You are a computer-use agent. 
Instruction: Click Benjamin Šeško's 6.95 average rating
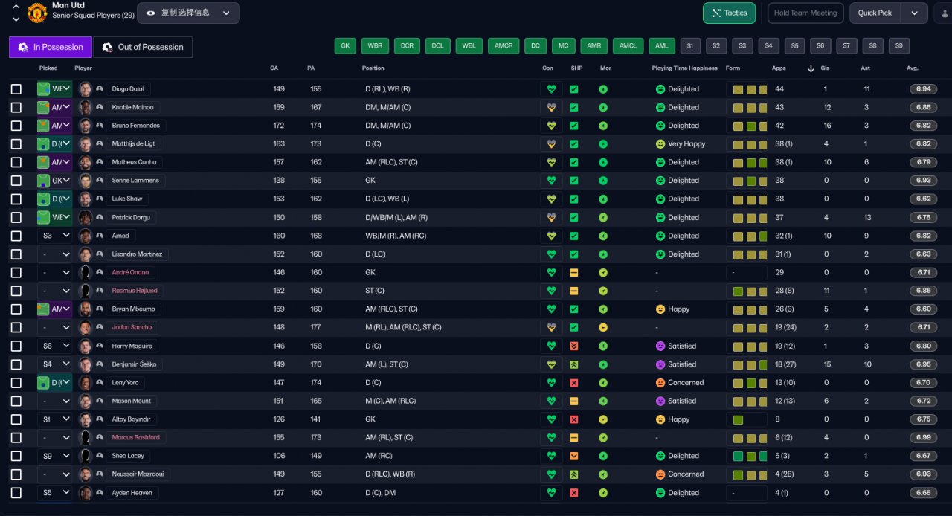coord(923,364)
